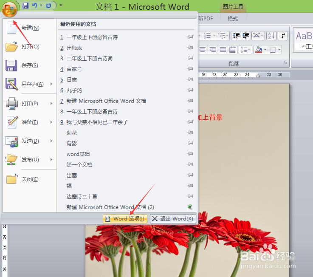Click Save icon in quick access toolbar
Image resolution: width=313 pixels, height=277 pixels.
(x=25, y=6)
